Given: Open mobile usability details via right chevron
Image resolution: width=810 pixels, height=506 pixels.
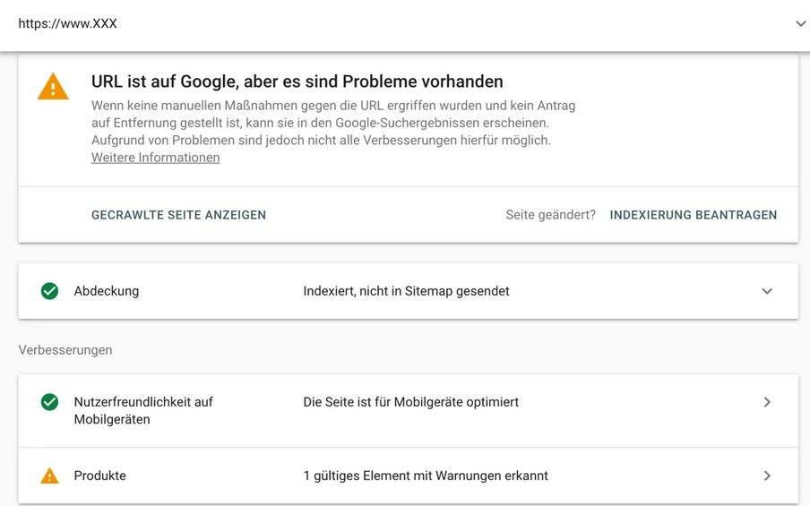Looking at the screenshot, I should 767,402.
